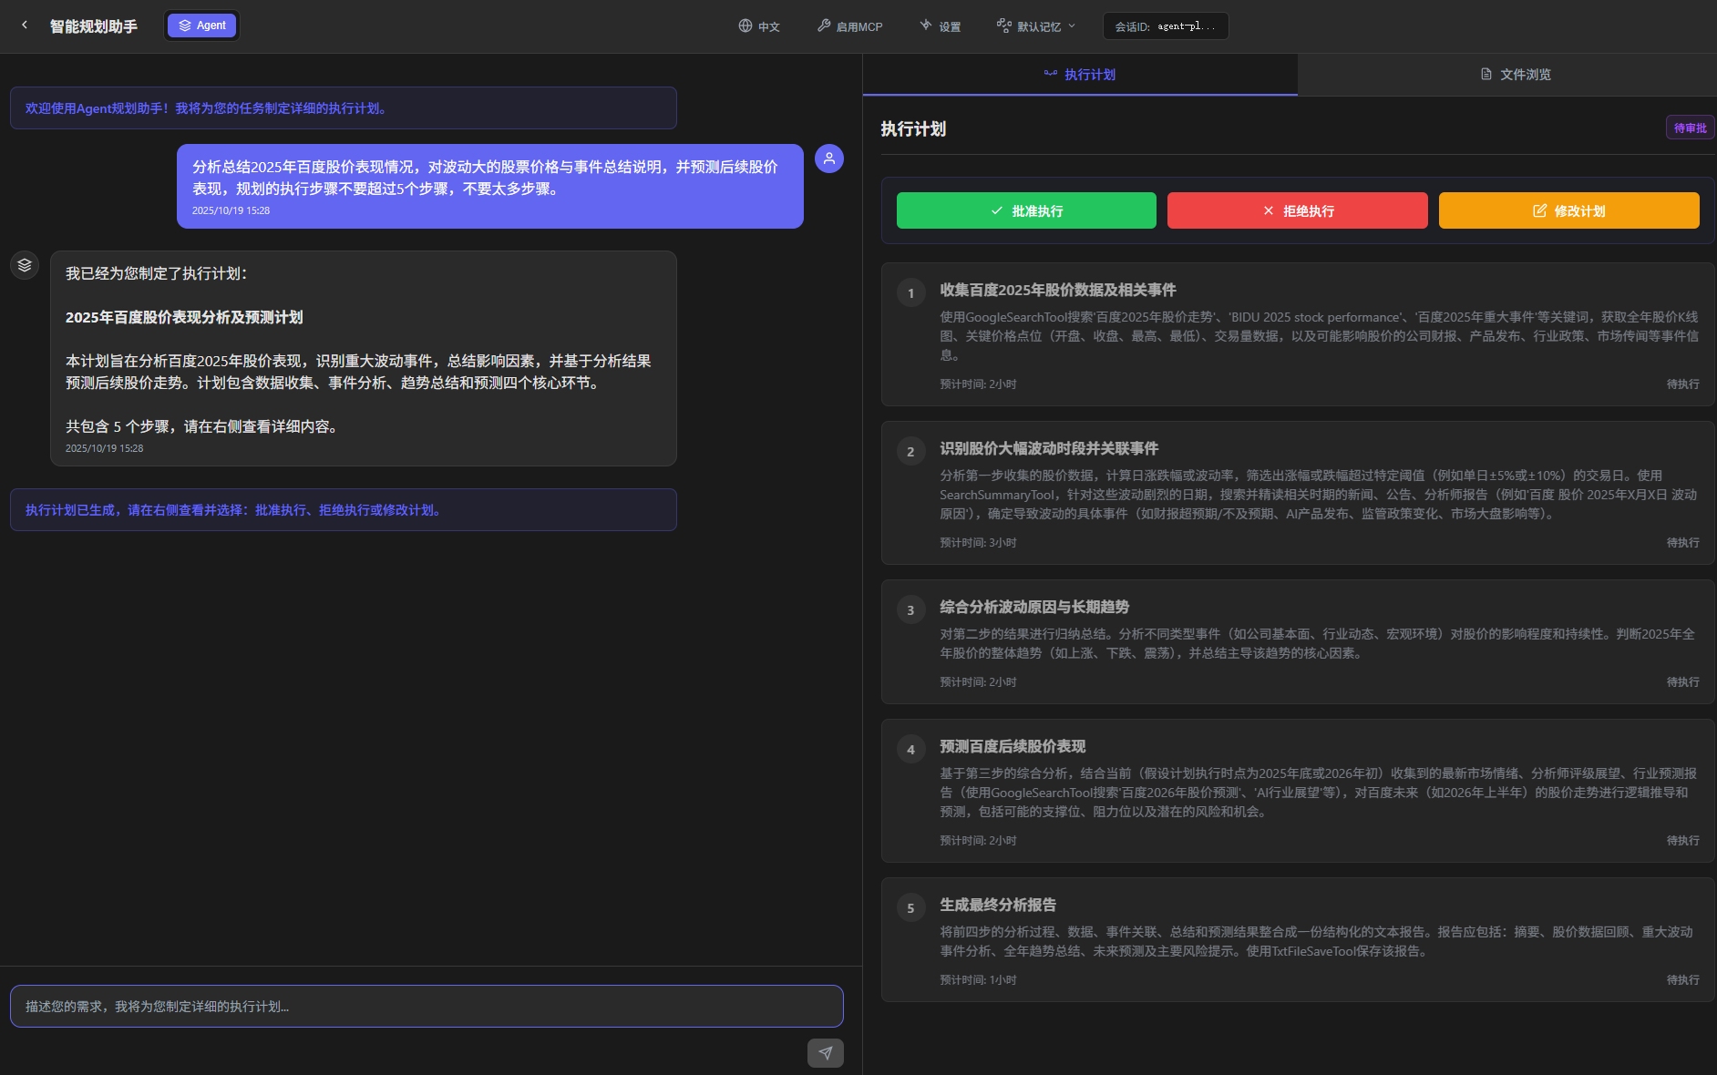
Task: Switch to the 执行计划 tab
Action: pos(1080,75)
